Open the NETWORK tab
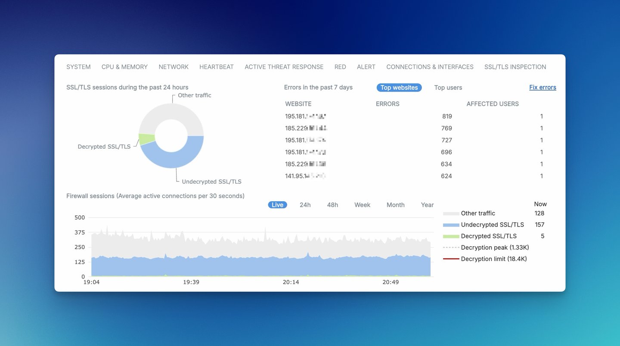Screen dimensions: 620x346 click(x=174, y=67)
